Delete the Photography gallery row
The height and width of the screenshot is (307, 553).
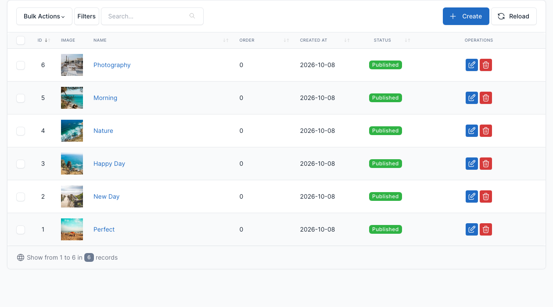pyautogui.click(x=486, y=65)
